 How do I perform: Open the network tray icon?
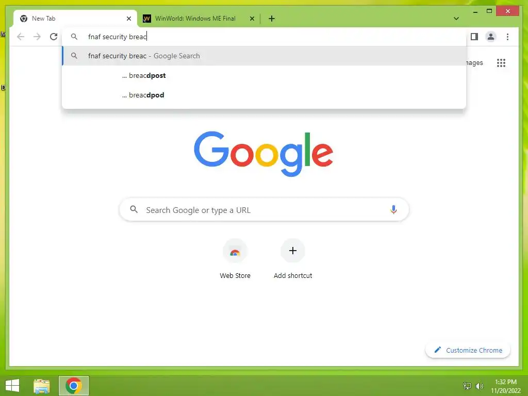pyautogui.click(x=467, y=386)
